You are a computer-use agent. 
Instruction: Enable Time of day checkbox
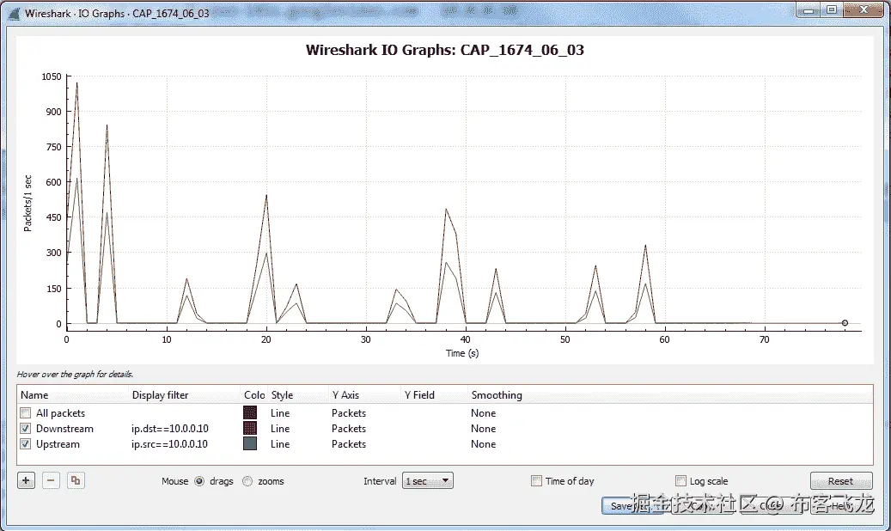536,481
